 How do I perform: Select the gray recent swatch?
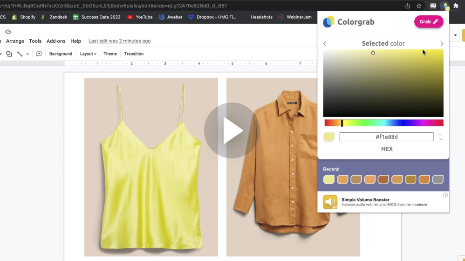pos(438,179)
